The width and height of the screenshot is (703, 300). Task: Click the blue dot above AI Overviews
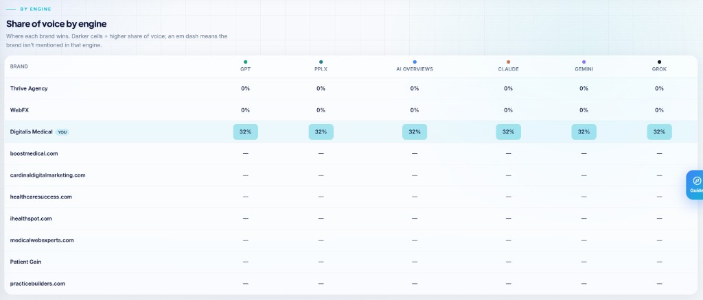tap(415, 62)
